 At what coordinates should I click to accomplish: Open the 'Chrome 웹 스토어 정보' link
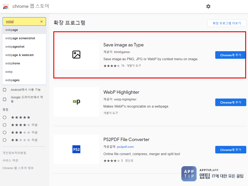click(18, 168)
